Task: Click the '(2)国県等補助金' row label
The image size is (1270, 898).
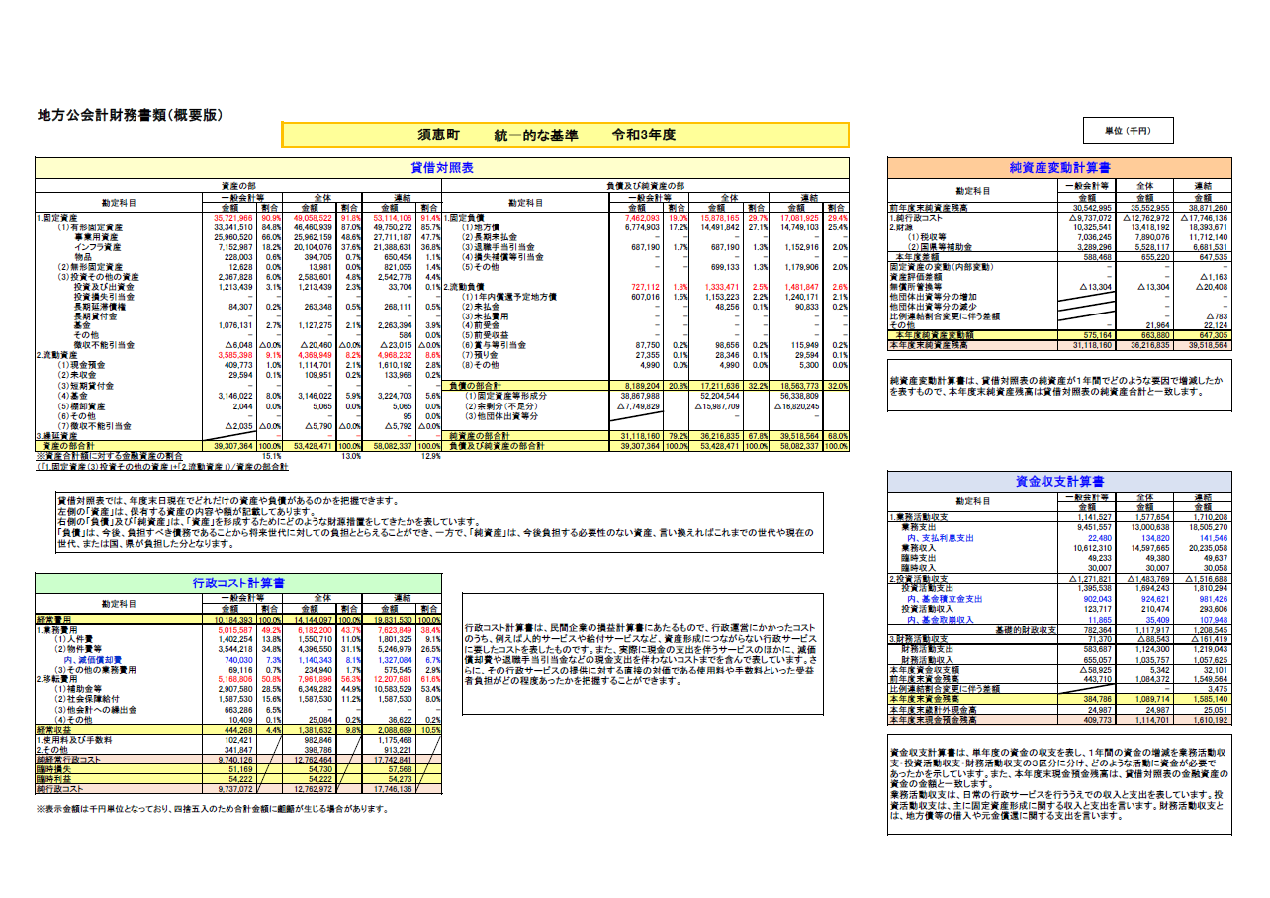Action: [x=941, y=247]
